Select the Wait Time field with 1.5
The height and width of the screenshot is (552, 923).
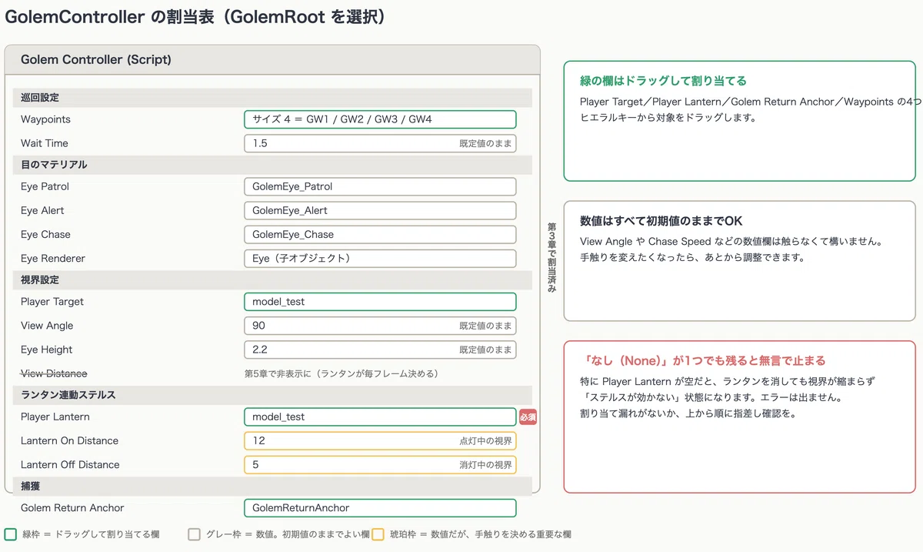(x=380, y=143)
